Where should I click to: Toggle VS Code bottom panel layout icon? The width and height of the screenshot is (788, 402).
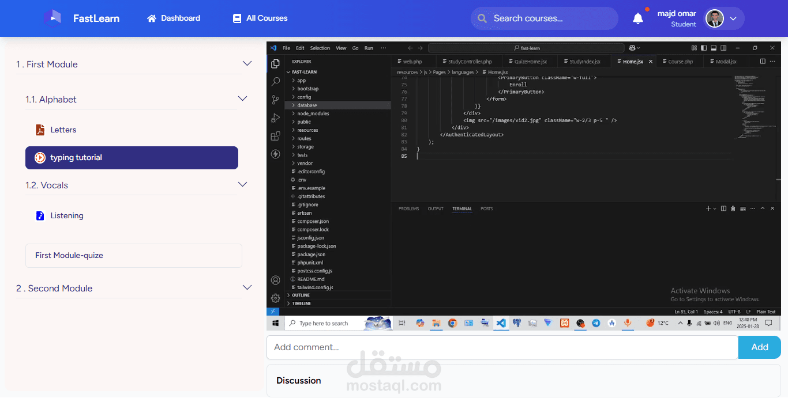[x=714, y=48]
